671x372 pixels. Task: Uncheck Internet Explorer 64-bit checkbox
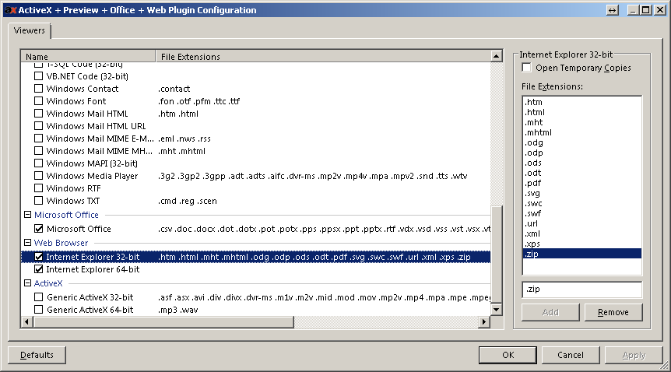coord(38,269)
